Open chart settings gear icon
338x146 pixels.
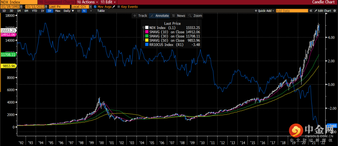[x=335, y=11]
